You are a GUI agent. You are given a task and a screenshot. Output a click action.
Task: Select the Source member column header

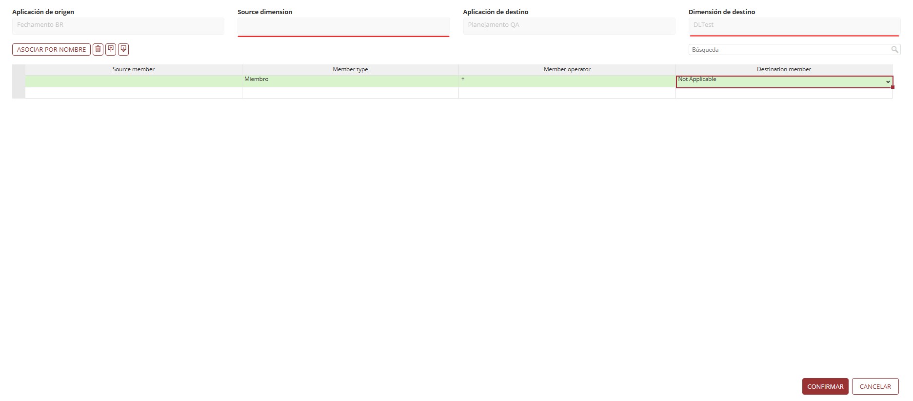pos(134,69)
